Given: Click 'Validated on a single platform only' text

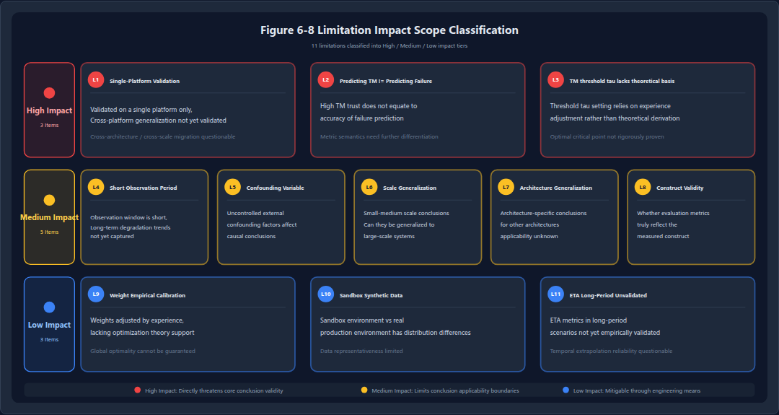Looking at the screenshot, I should point(141,109).
